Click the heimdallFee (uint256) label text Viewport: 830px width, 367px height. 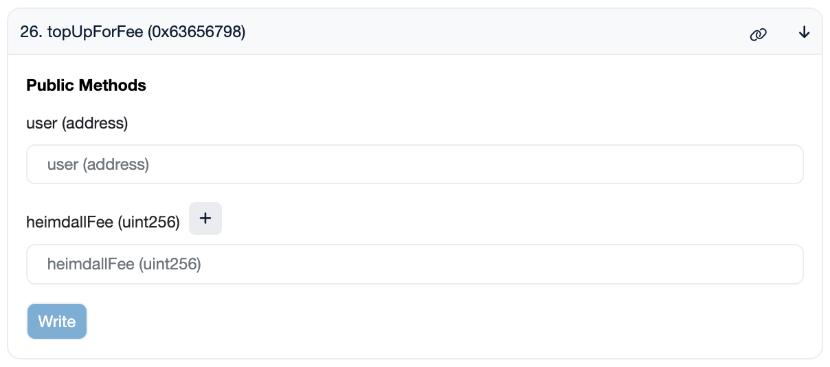click(103, 223)
